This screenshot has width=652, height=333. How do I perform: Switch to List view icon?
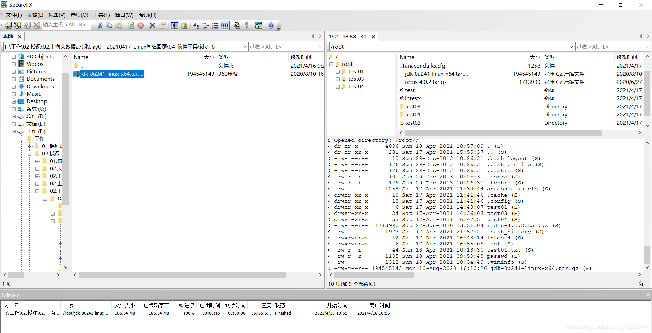(215, 25)
